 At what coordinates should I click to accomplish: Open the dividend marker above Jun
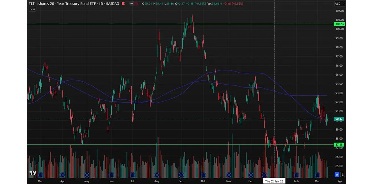point(111,175)
